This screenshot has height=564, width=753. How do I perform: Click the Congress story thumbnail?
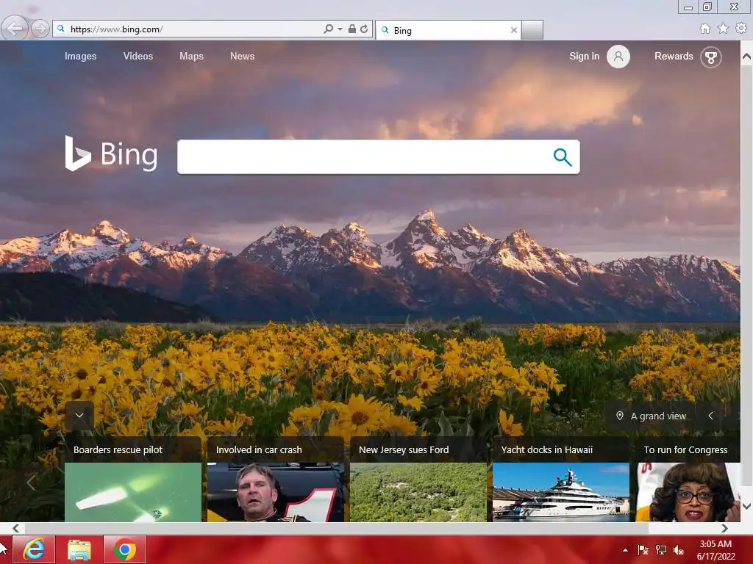click(x=688, y=492)
